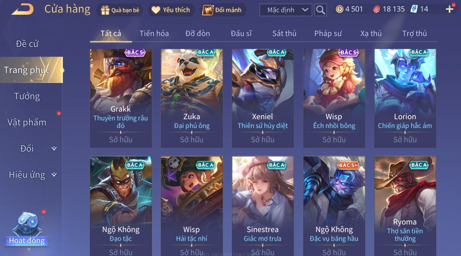Select the Tiến hóa tab
The width and height of the screenshot is (461, 256).
154,33
